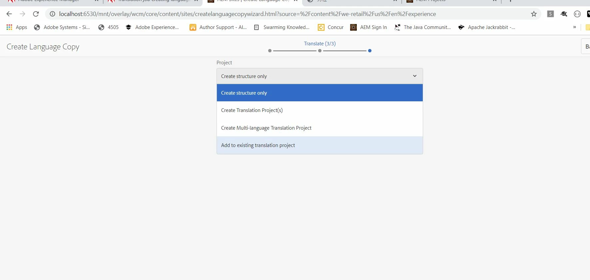
Task: Go back using browser back arrow
Action: point(9,14)
